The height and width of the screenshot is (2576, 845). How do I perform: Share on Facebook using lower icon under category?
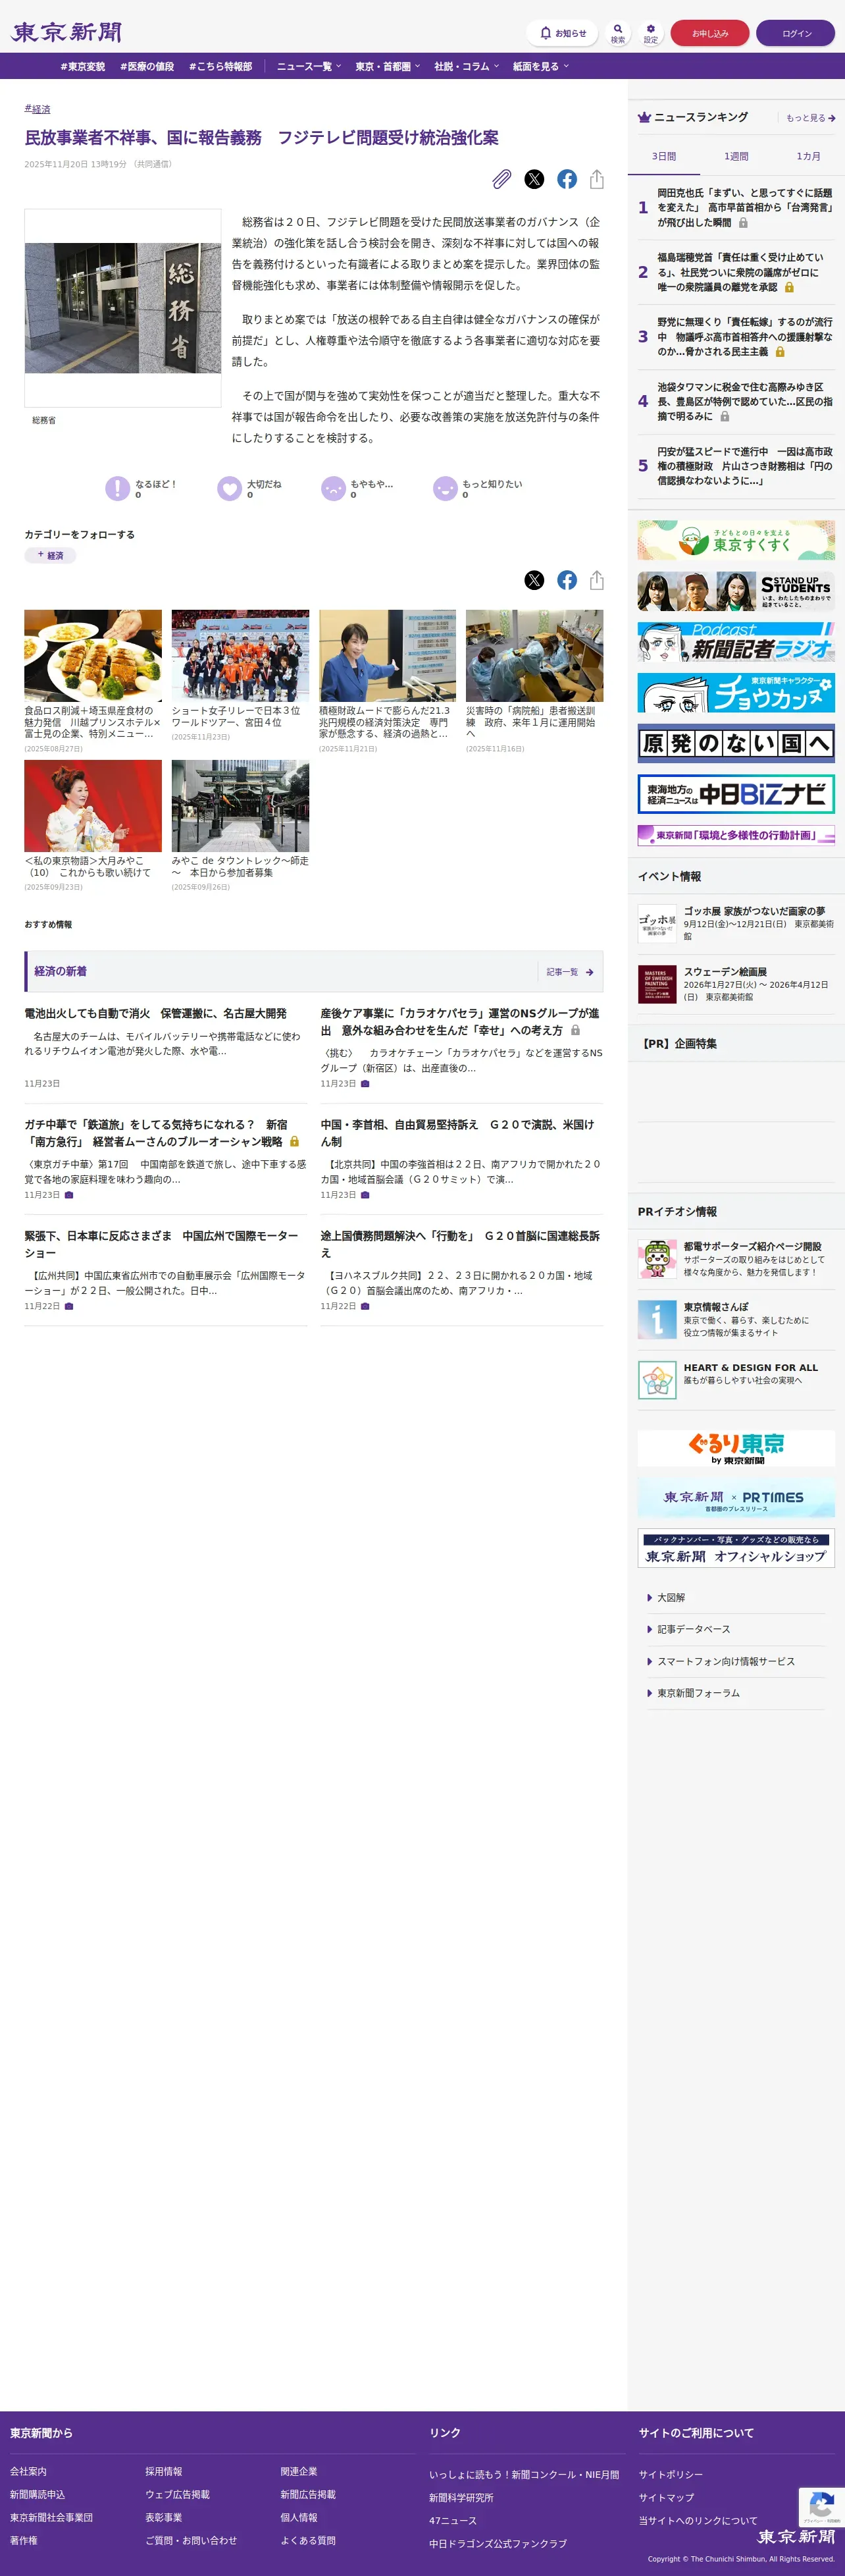tap(567, 580)
